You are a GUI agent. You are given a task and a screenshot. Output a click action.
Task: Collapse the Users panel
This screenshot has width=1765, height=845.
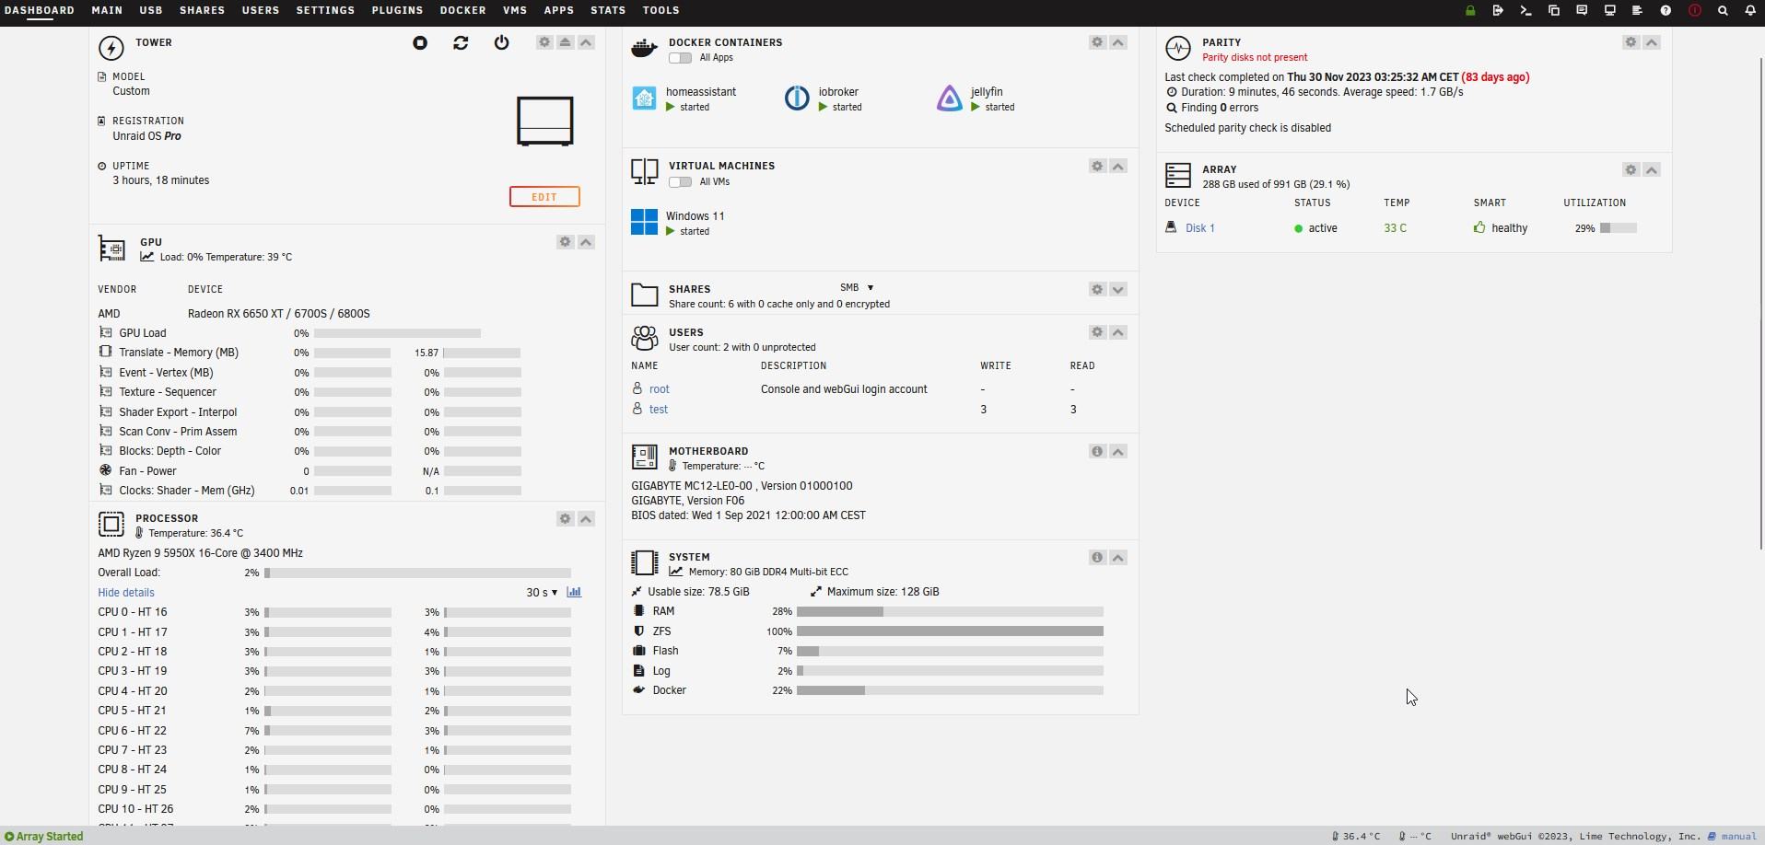pyautogui.click(x=1117, y=332)
